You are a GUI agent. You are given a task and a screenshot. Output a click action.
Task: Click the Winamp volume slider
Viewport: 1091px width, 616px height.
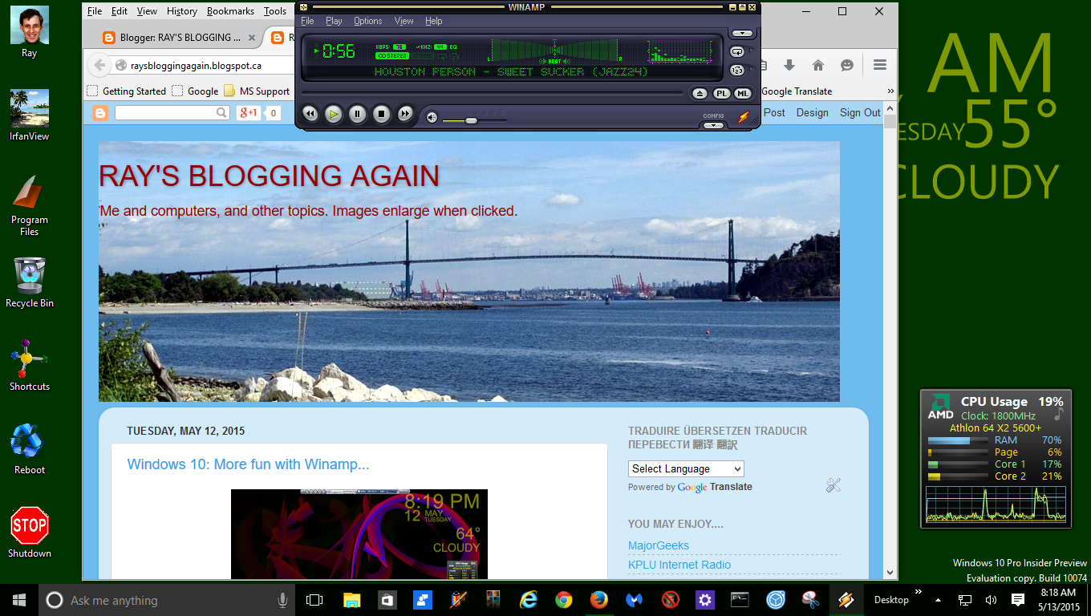click(475, 120)
